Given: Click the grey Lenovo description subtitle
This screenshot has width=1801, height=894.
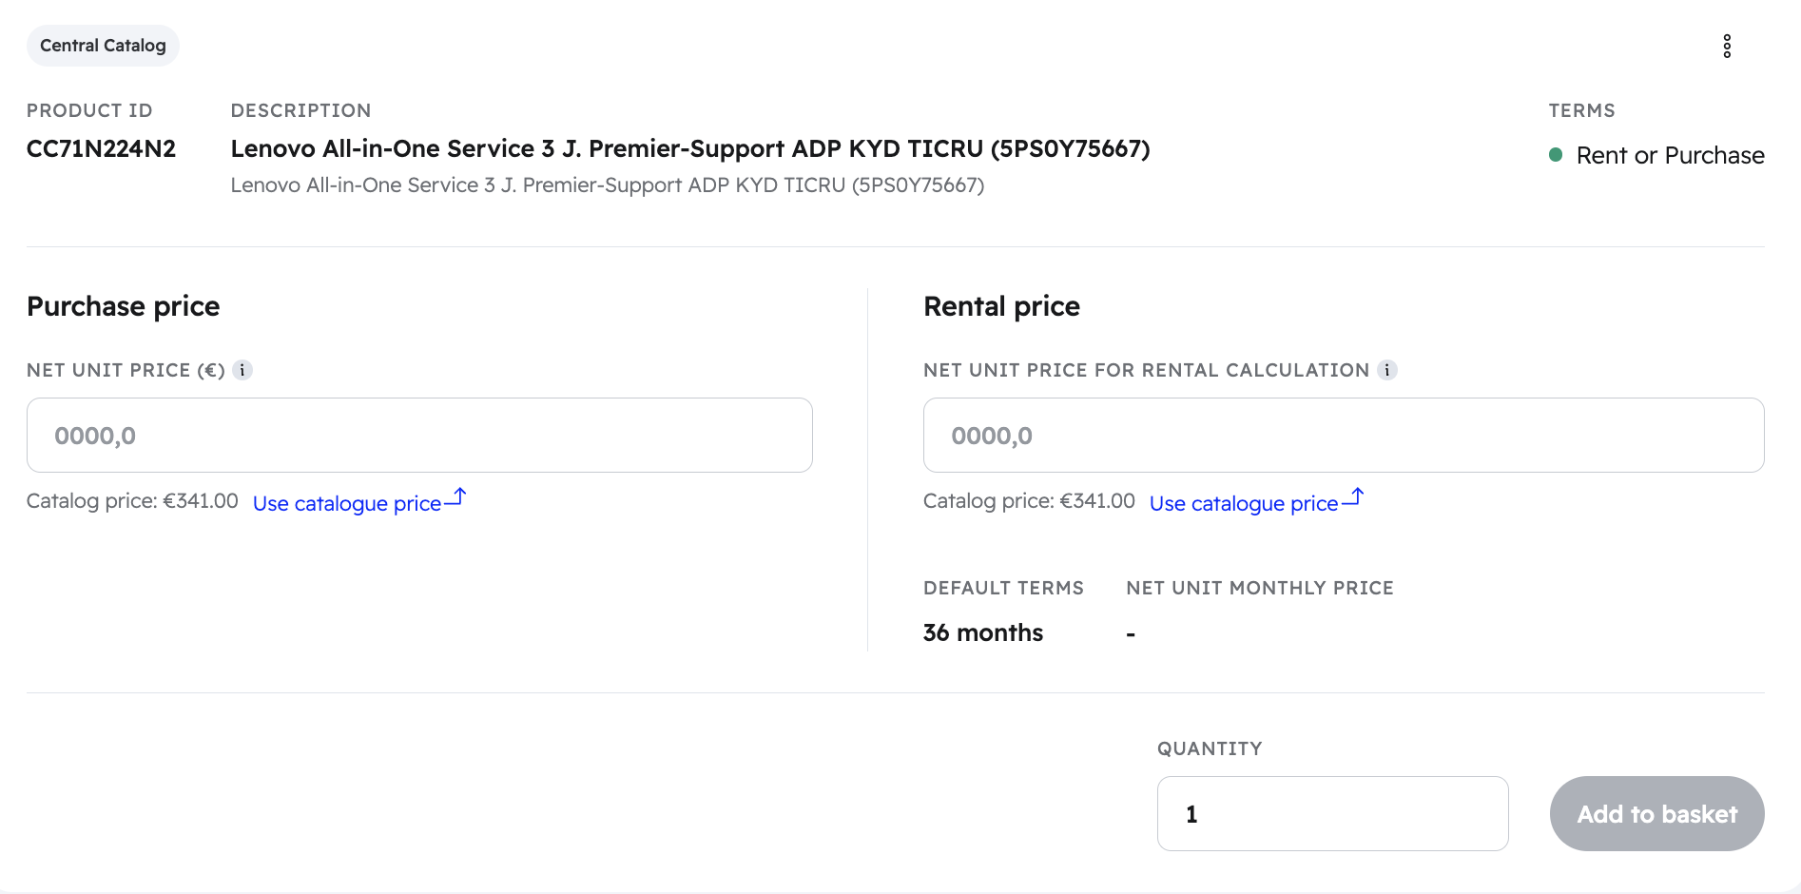Looking at the screenshot, I should tap(607, 185).
